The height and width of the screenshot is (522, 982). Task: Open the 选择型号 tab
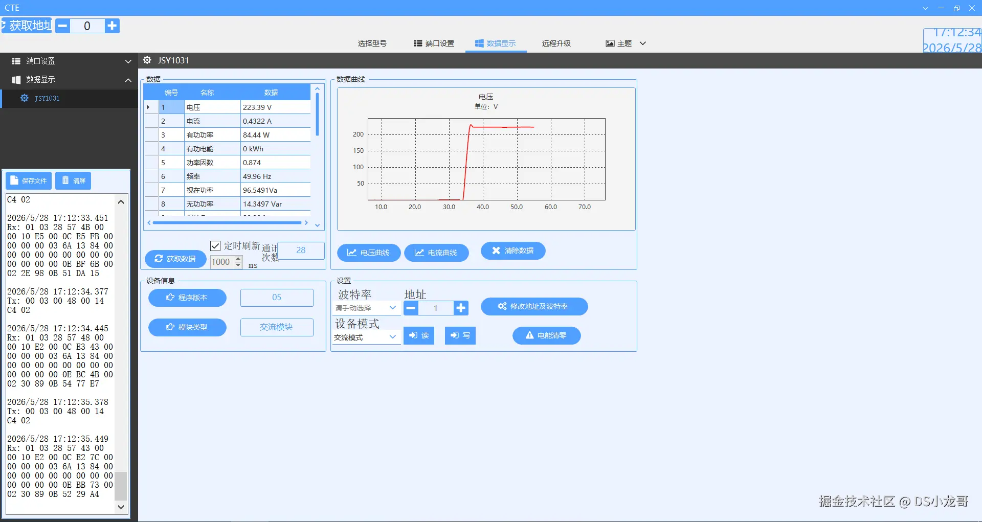[372, 43]
